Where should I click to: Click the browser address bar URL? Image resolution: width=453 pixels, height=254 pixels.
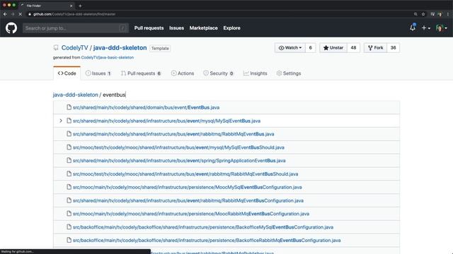coord(74,14)
